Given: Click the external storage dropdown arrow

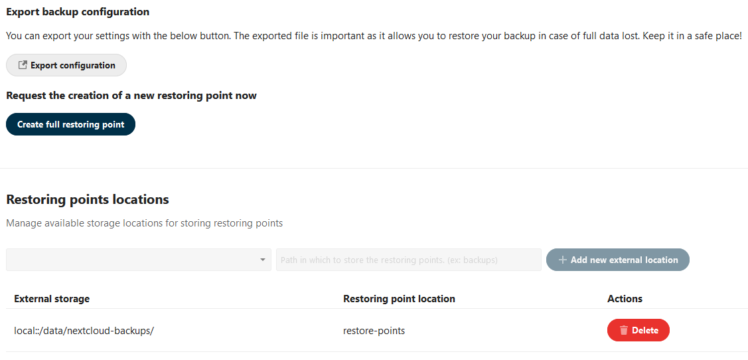Looking at the screenshot, I should click(x=263, y=260).
